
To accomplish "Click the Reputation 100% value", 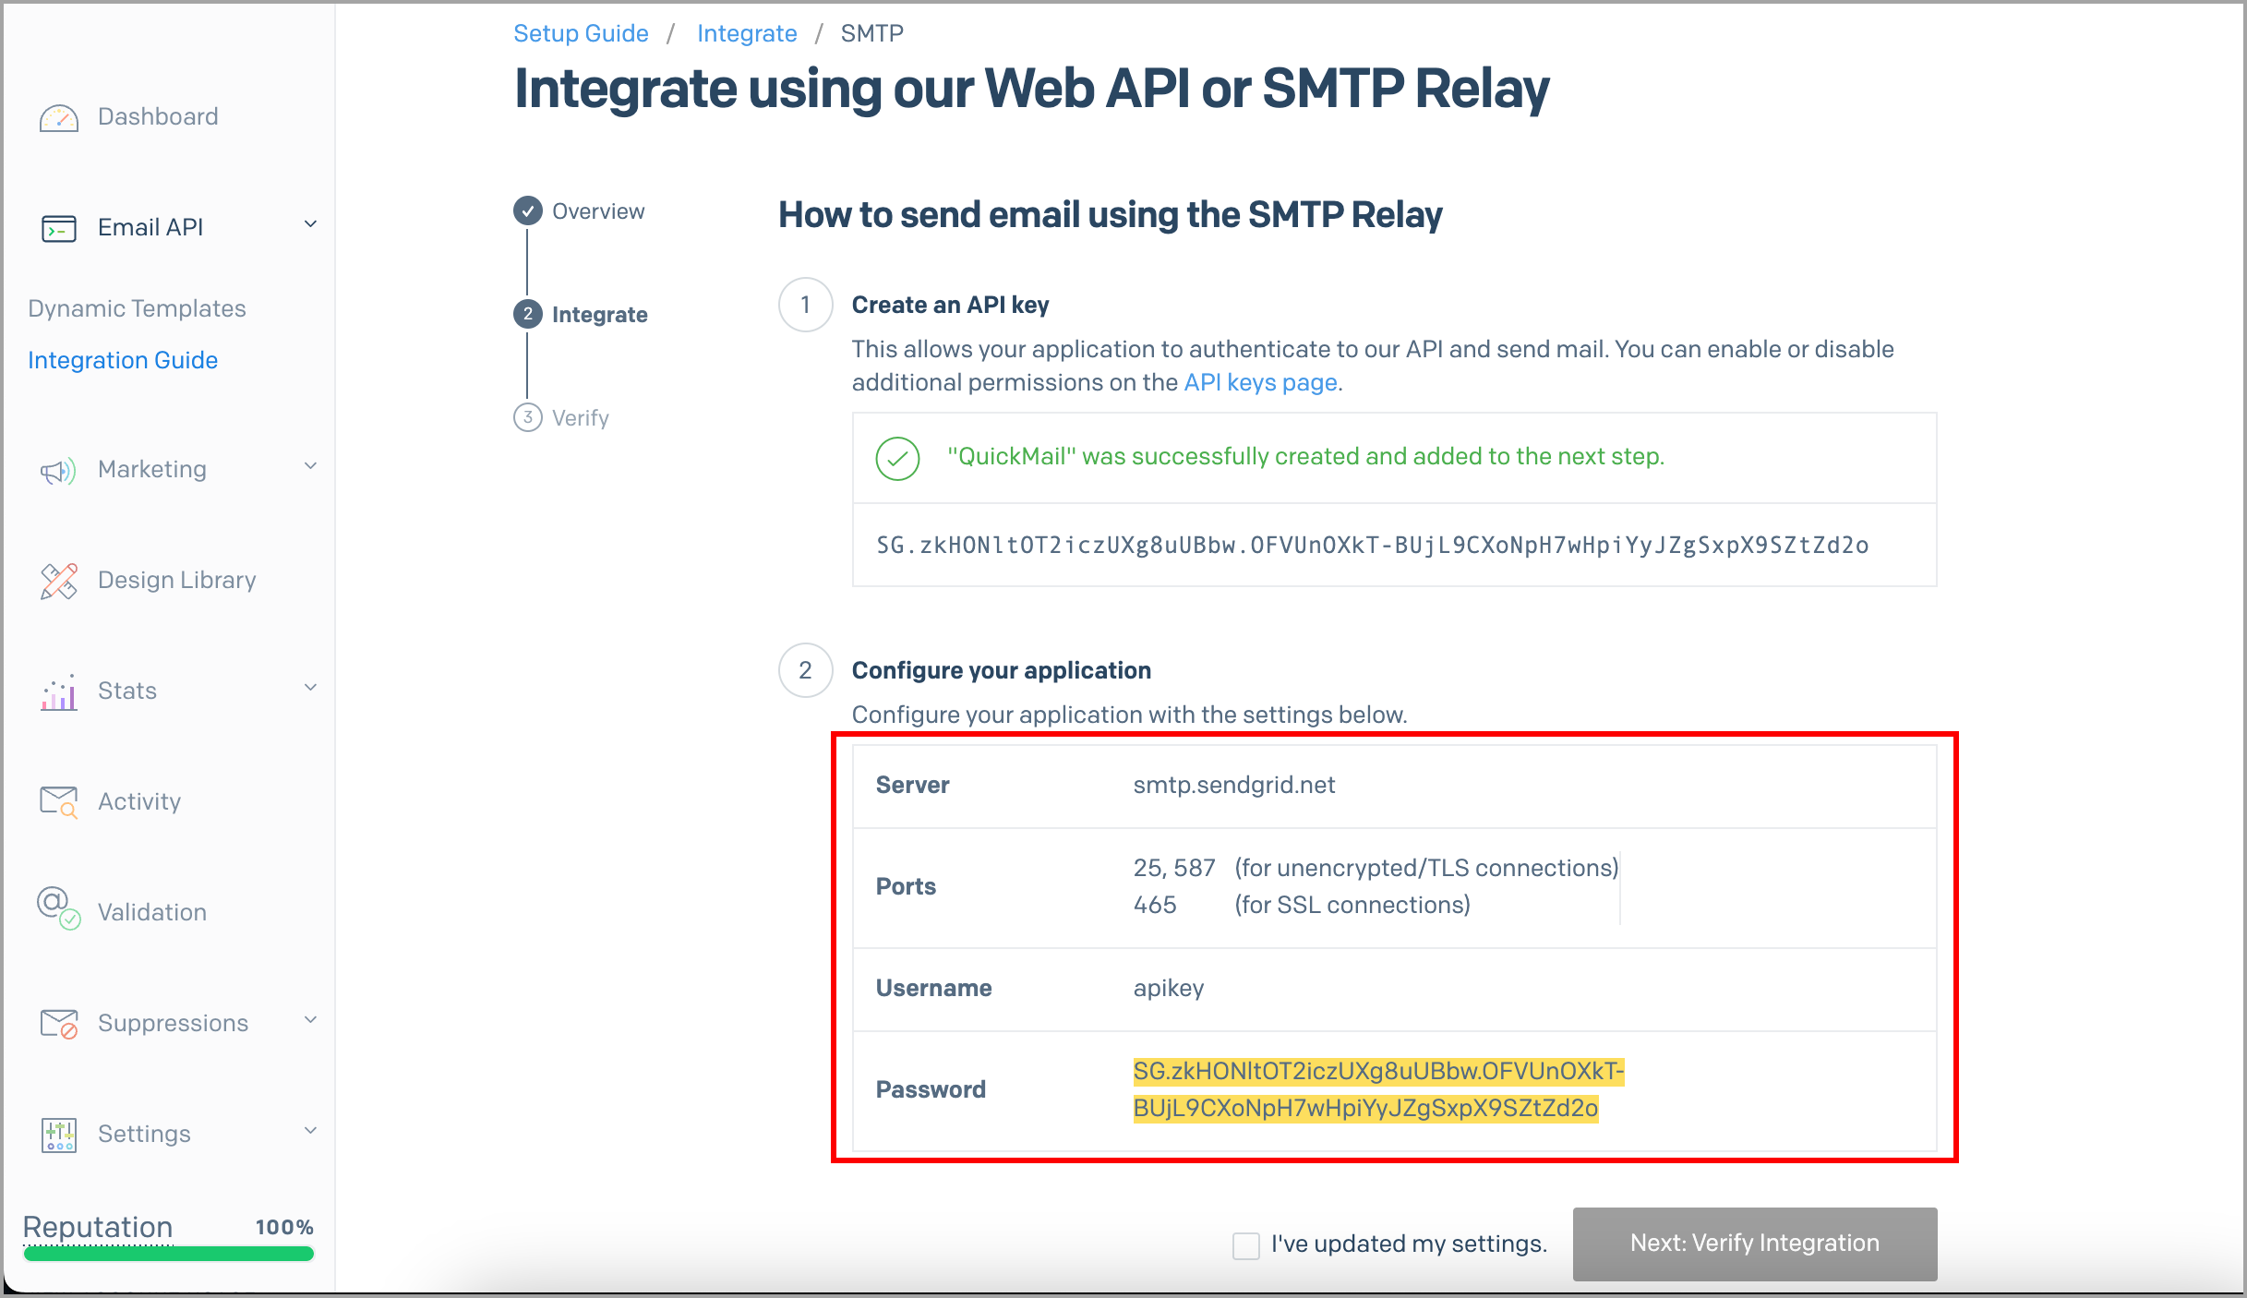I will pyautogui.click(x=284, y=1227).
